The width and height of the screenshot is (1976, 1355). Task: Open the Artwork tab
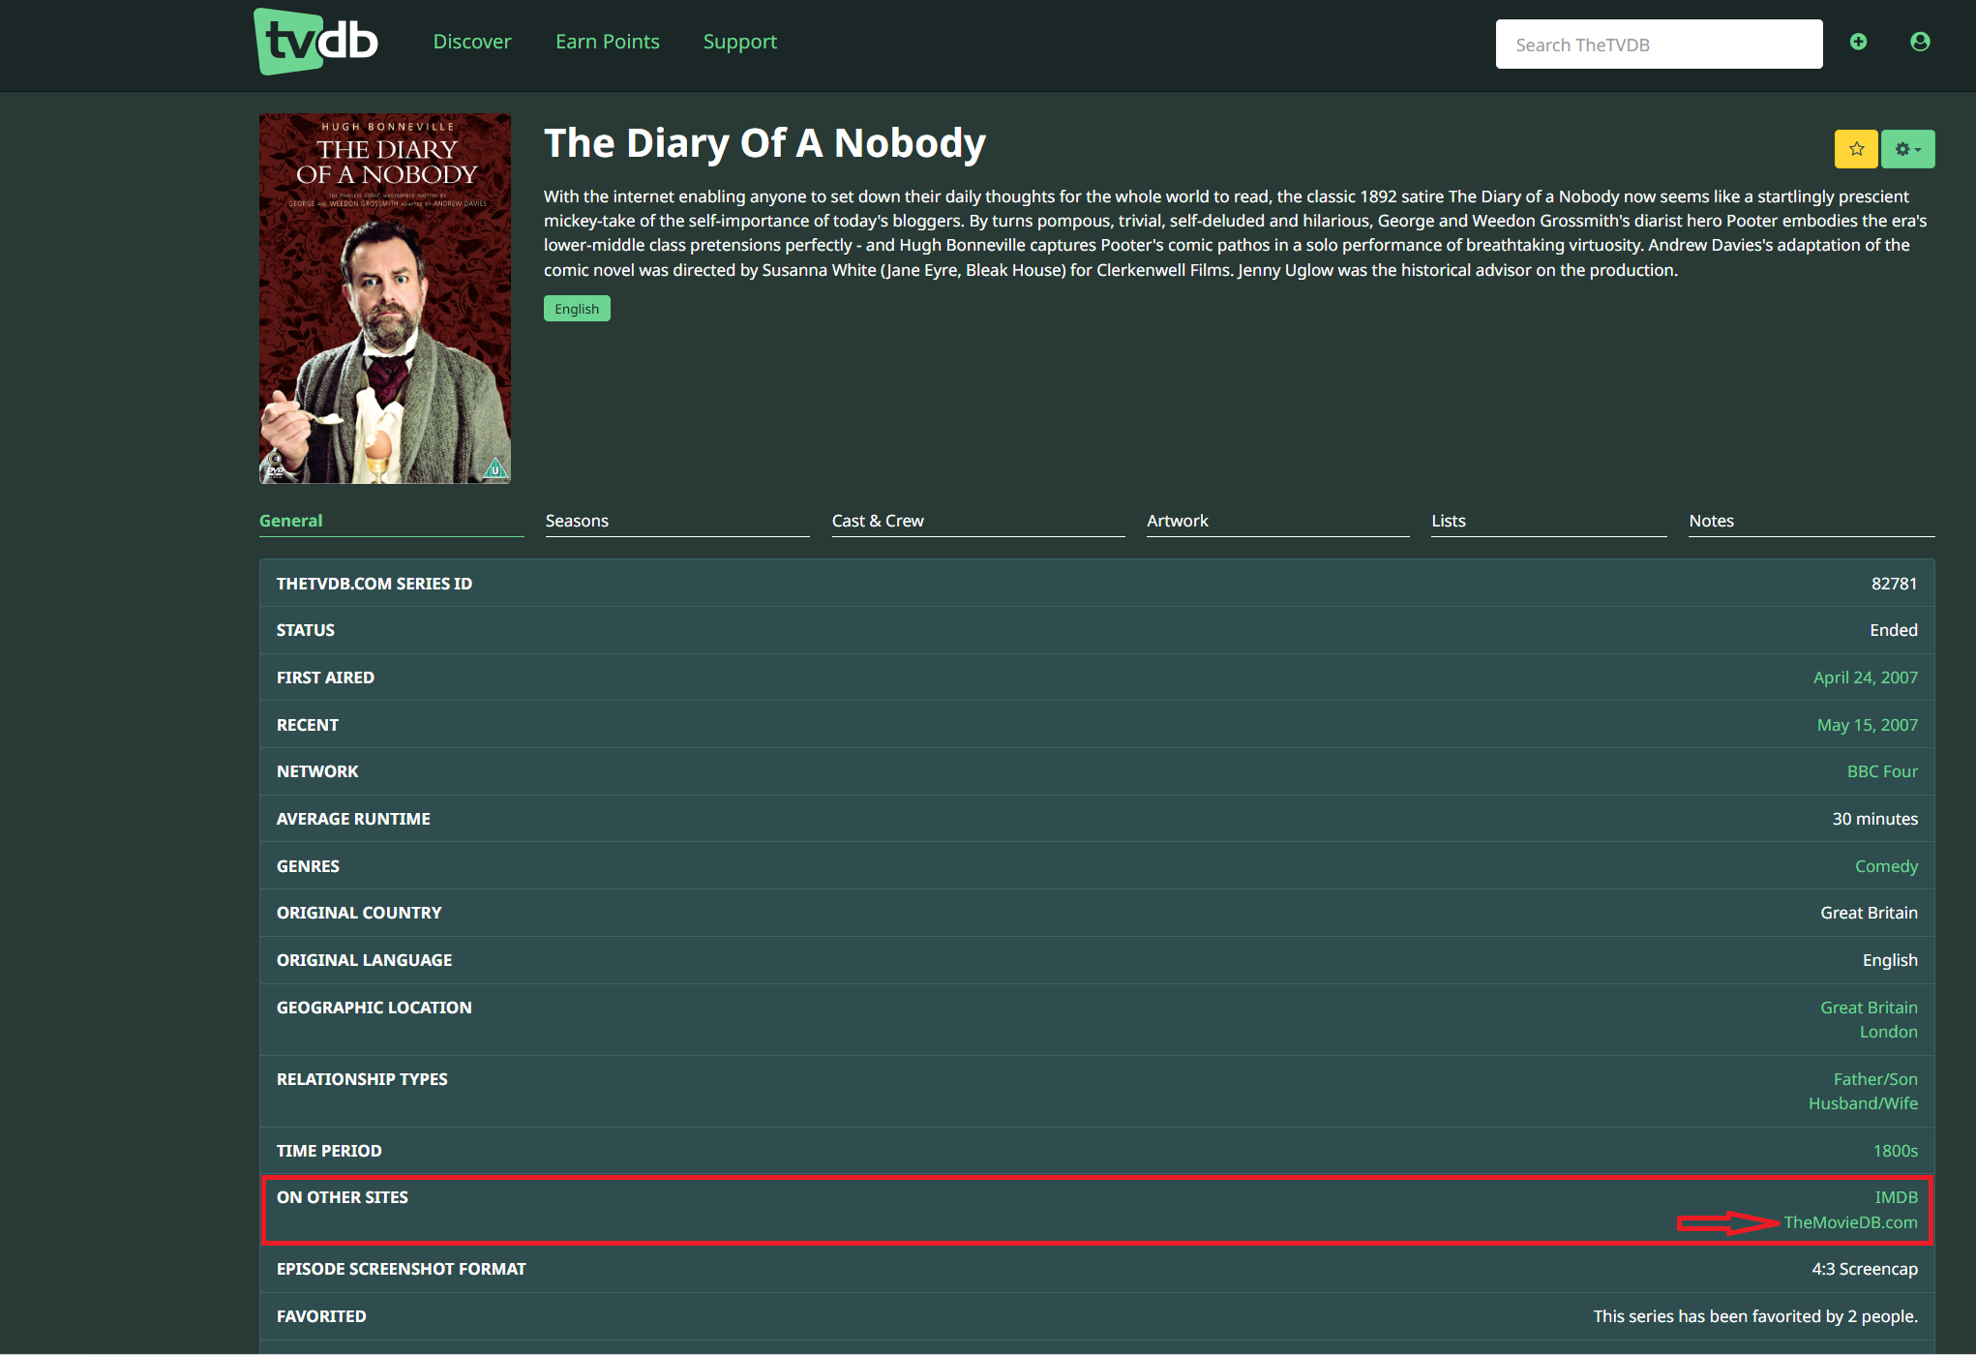1178,521
